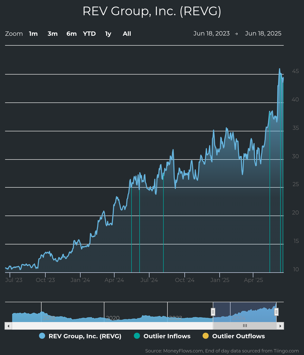Click the 15 price axis label
304x355 pixels.
pyautogui.click(x=296, y=241)
